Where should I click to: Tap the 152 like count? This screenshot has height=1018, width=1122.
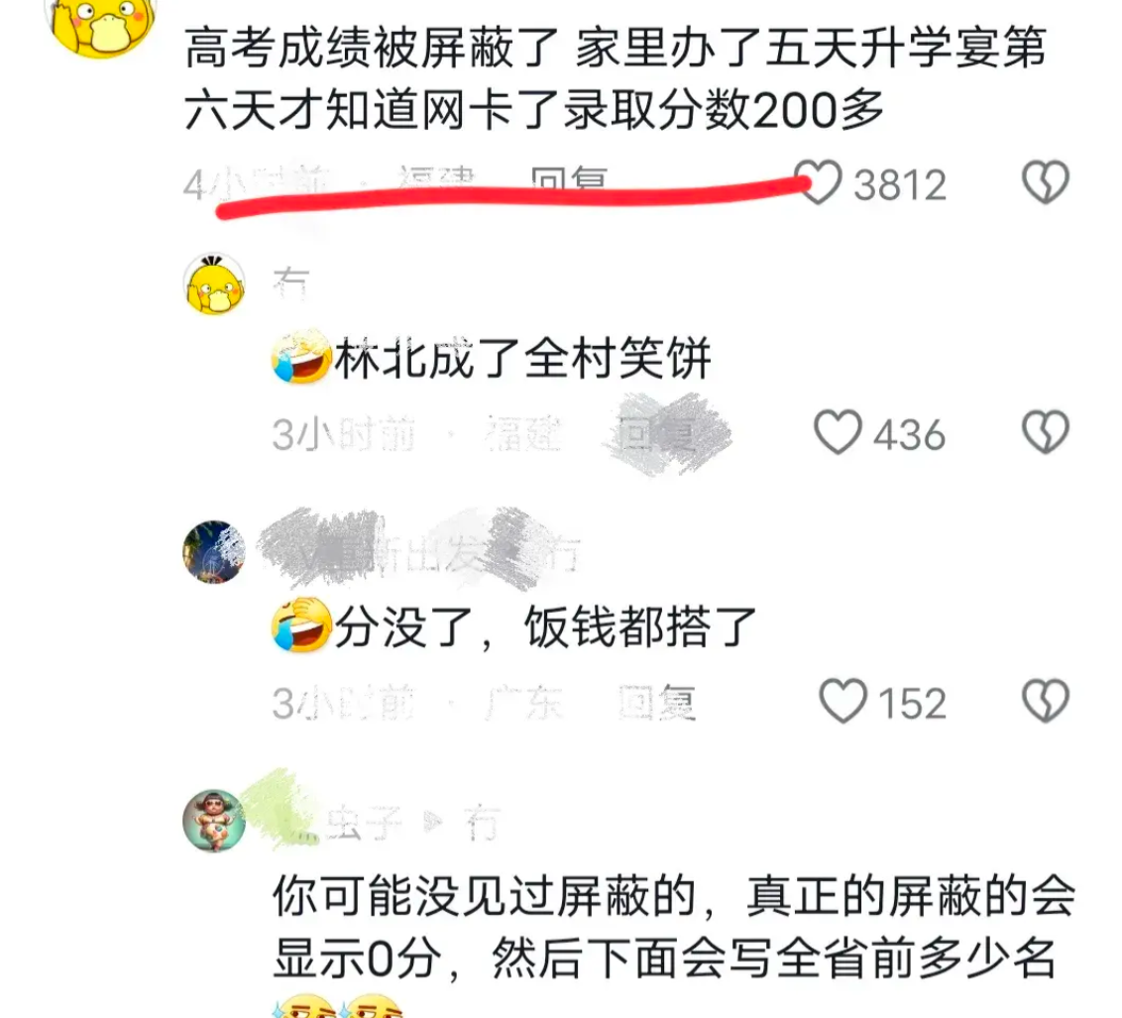coord(912,703)
